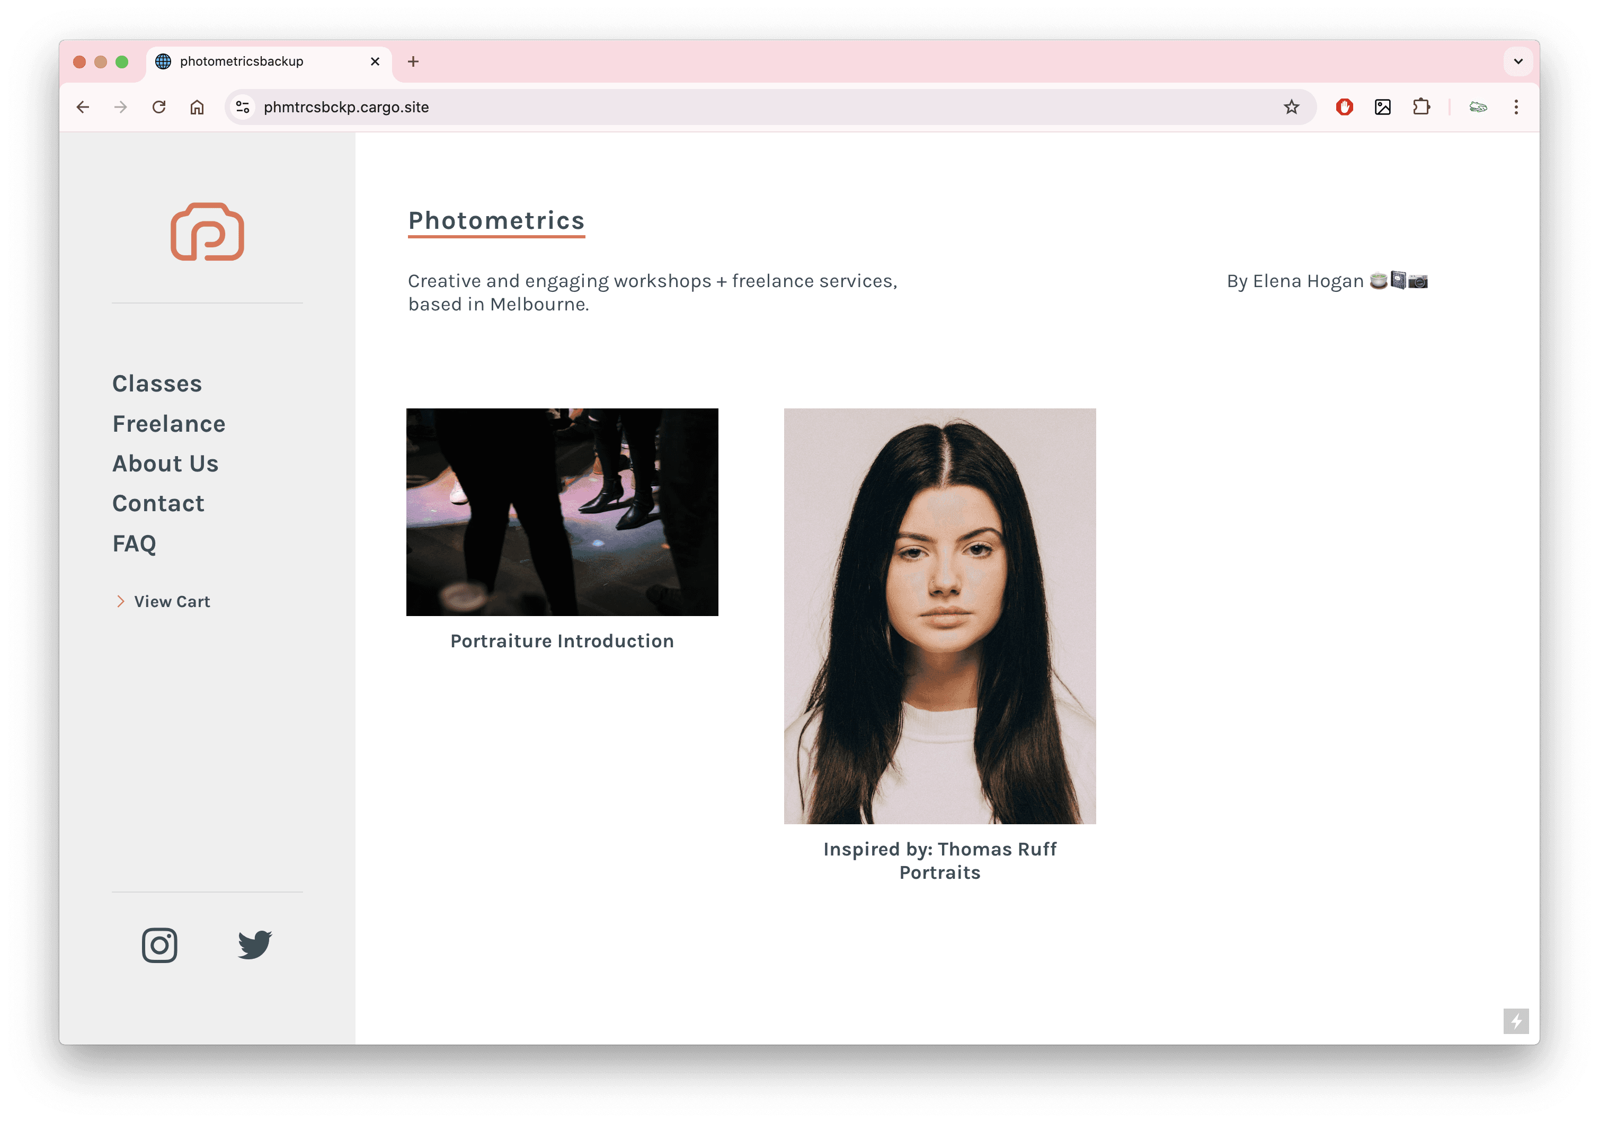This screenshot has height=1123, width=1599.
Task: Bookmark page with the star icon
Action: pos(1291,107)
